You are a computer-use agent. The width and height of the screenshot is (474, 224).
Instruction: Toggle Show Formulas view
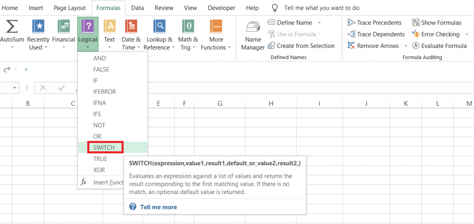(x=437, y=22)
